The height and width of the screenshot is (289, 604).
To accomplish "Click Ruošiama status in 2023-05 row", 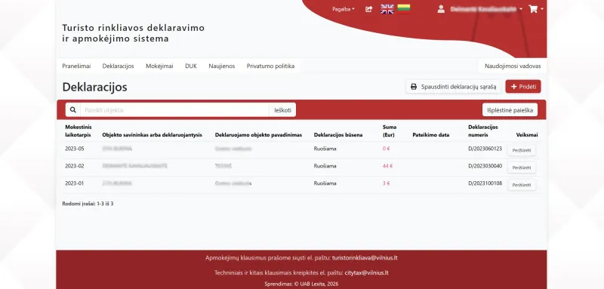I will coord(325,149).
